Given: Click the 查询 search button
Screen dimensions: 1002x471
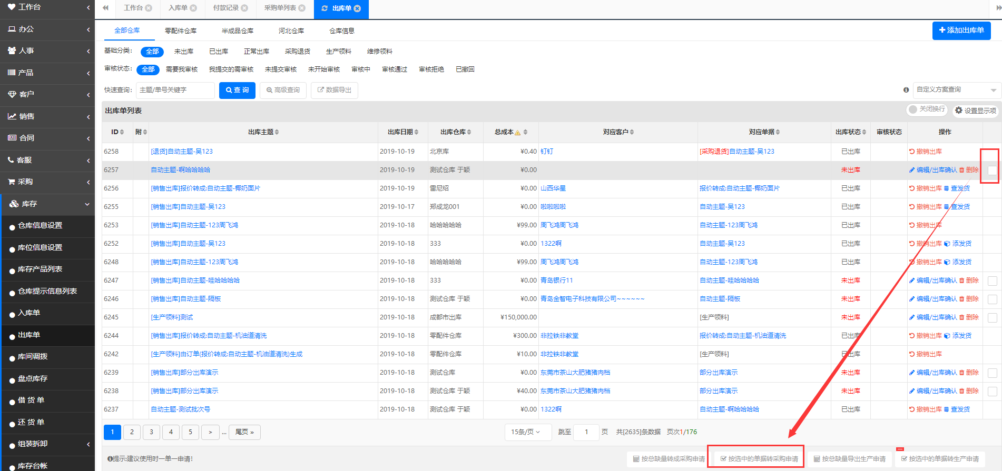Looking at the screenshot, I should tap(237, 90).
